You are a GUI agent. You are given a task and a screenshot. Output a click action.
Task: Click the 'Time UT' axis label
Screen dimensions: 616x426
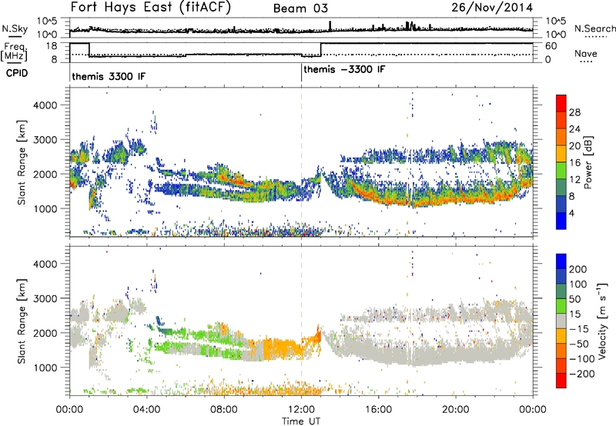(301, 421)
